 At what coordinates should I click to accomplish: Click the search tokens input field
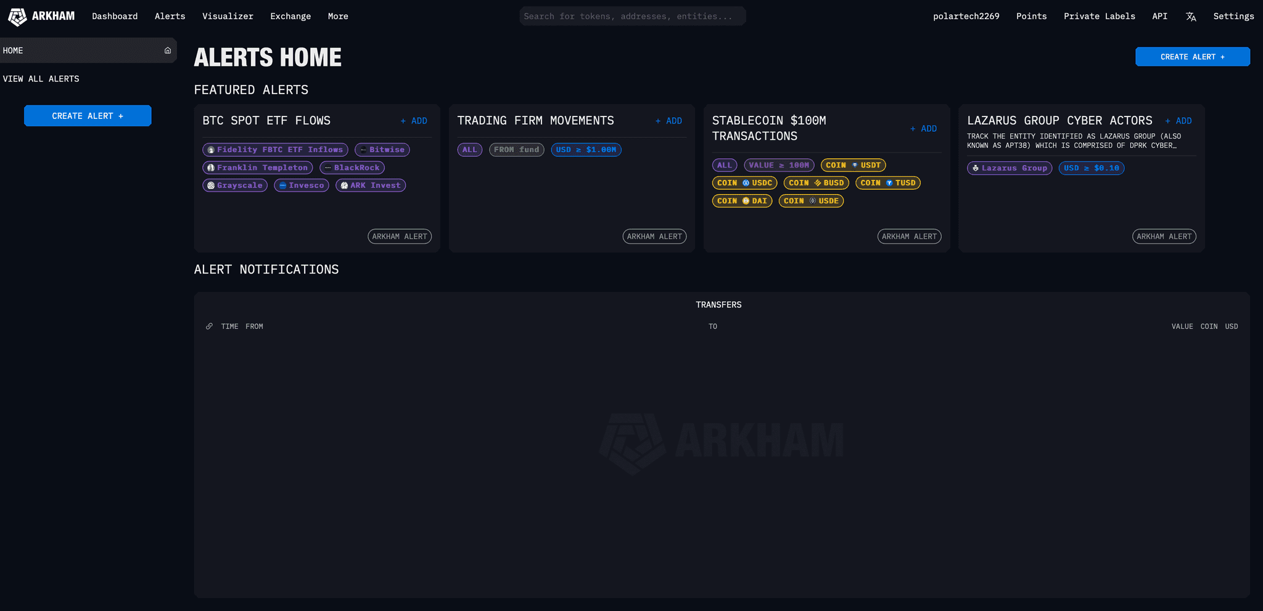pos(632,17)
